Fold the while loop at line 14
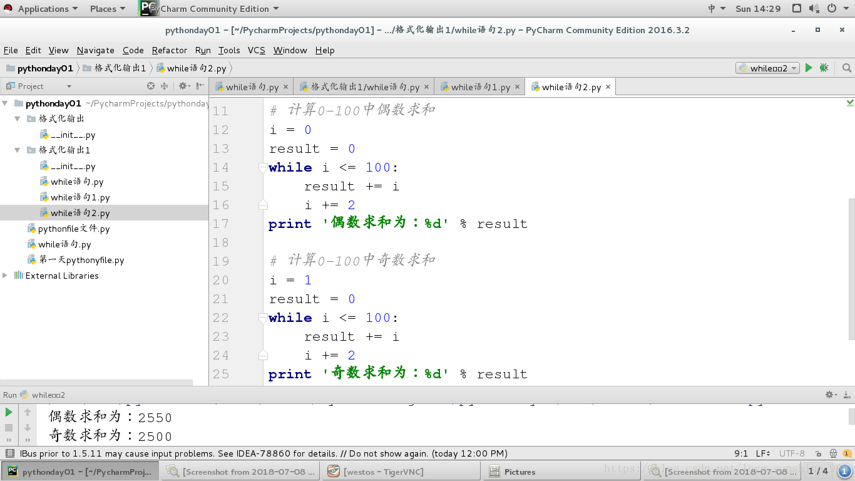The height and width of the screenshot is (481, 855). (264, 167)
